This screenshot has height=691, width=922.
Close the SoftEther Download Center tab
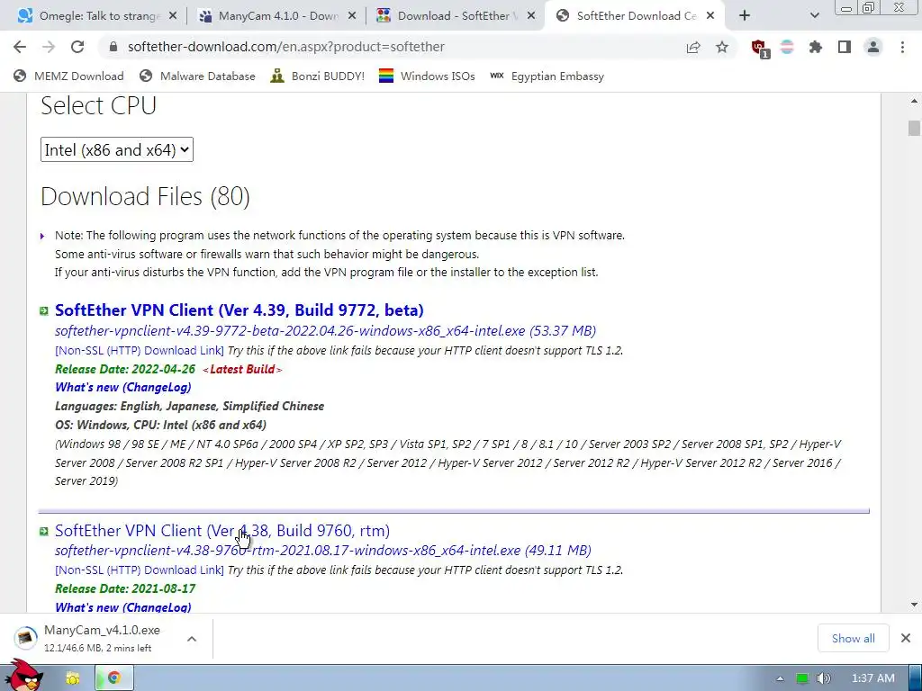[x=710, y=16]
